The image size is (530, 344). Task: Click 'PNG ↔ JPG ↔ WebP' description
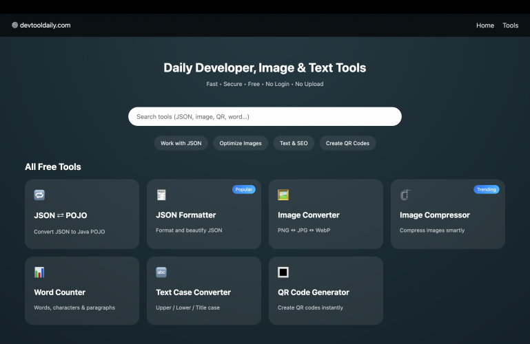304,230
